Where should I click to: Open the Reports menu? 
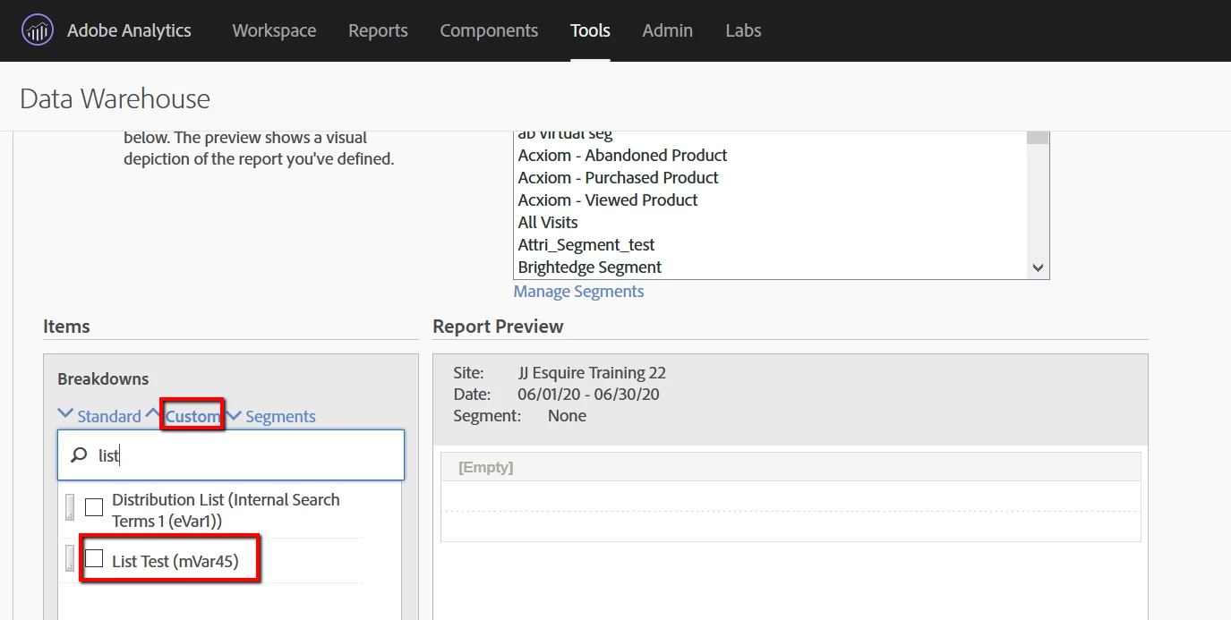coord(378,30)
